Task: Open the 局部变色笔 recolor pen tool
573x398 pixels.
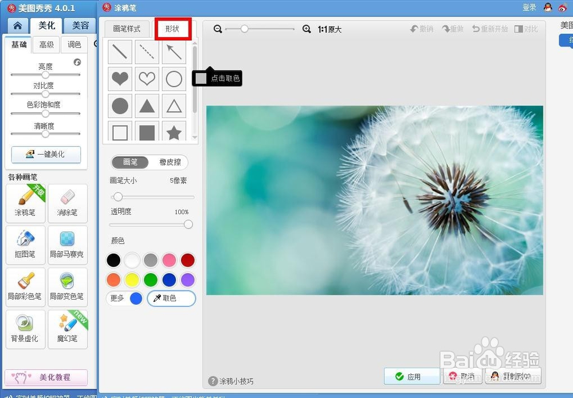Action: 68,287
